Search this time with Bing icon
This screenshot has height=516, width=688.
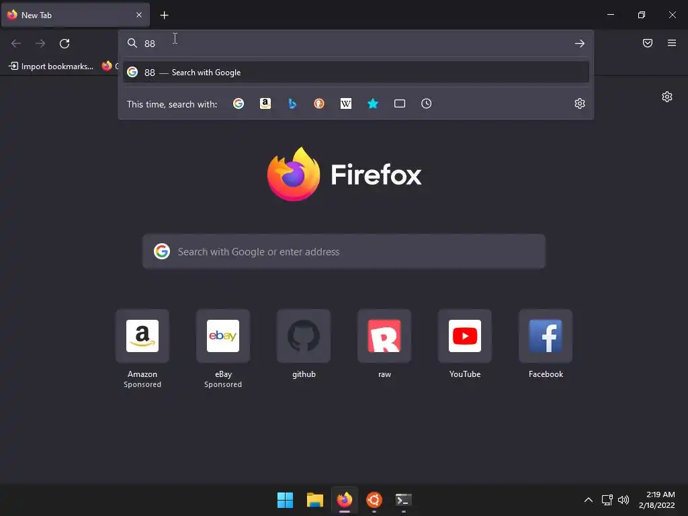[292, 103]
